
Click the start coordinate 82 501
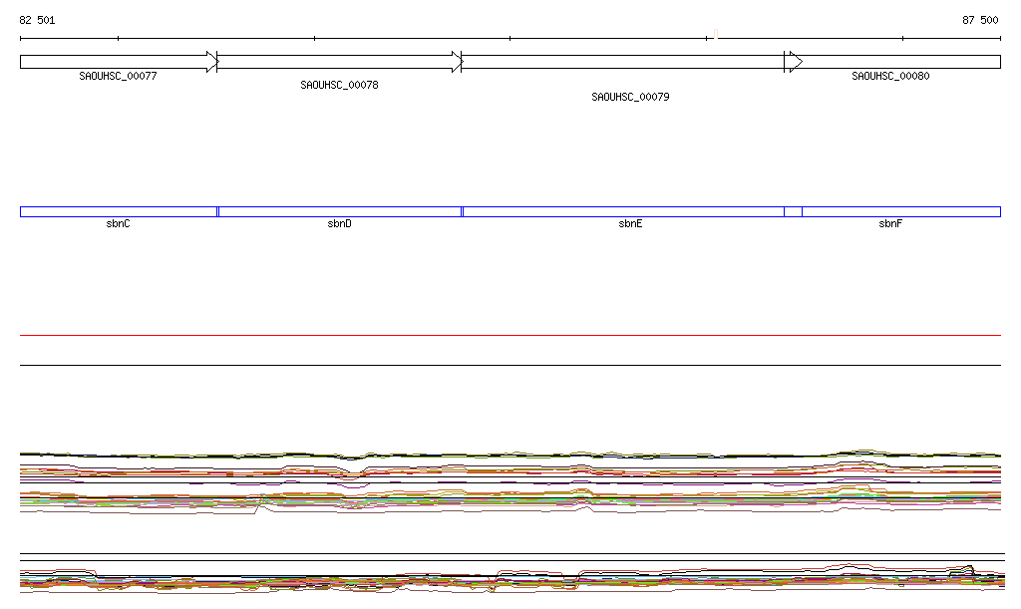(38, 20)
